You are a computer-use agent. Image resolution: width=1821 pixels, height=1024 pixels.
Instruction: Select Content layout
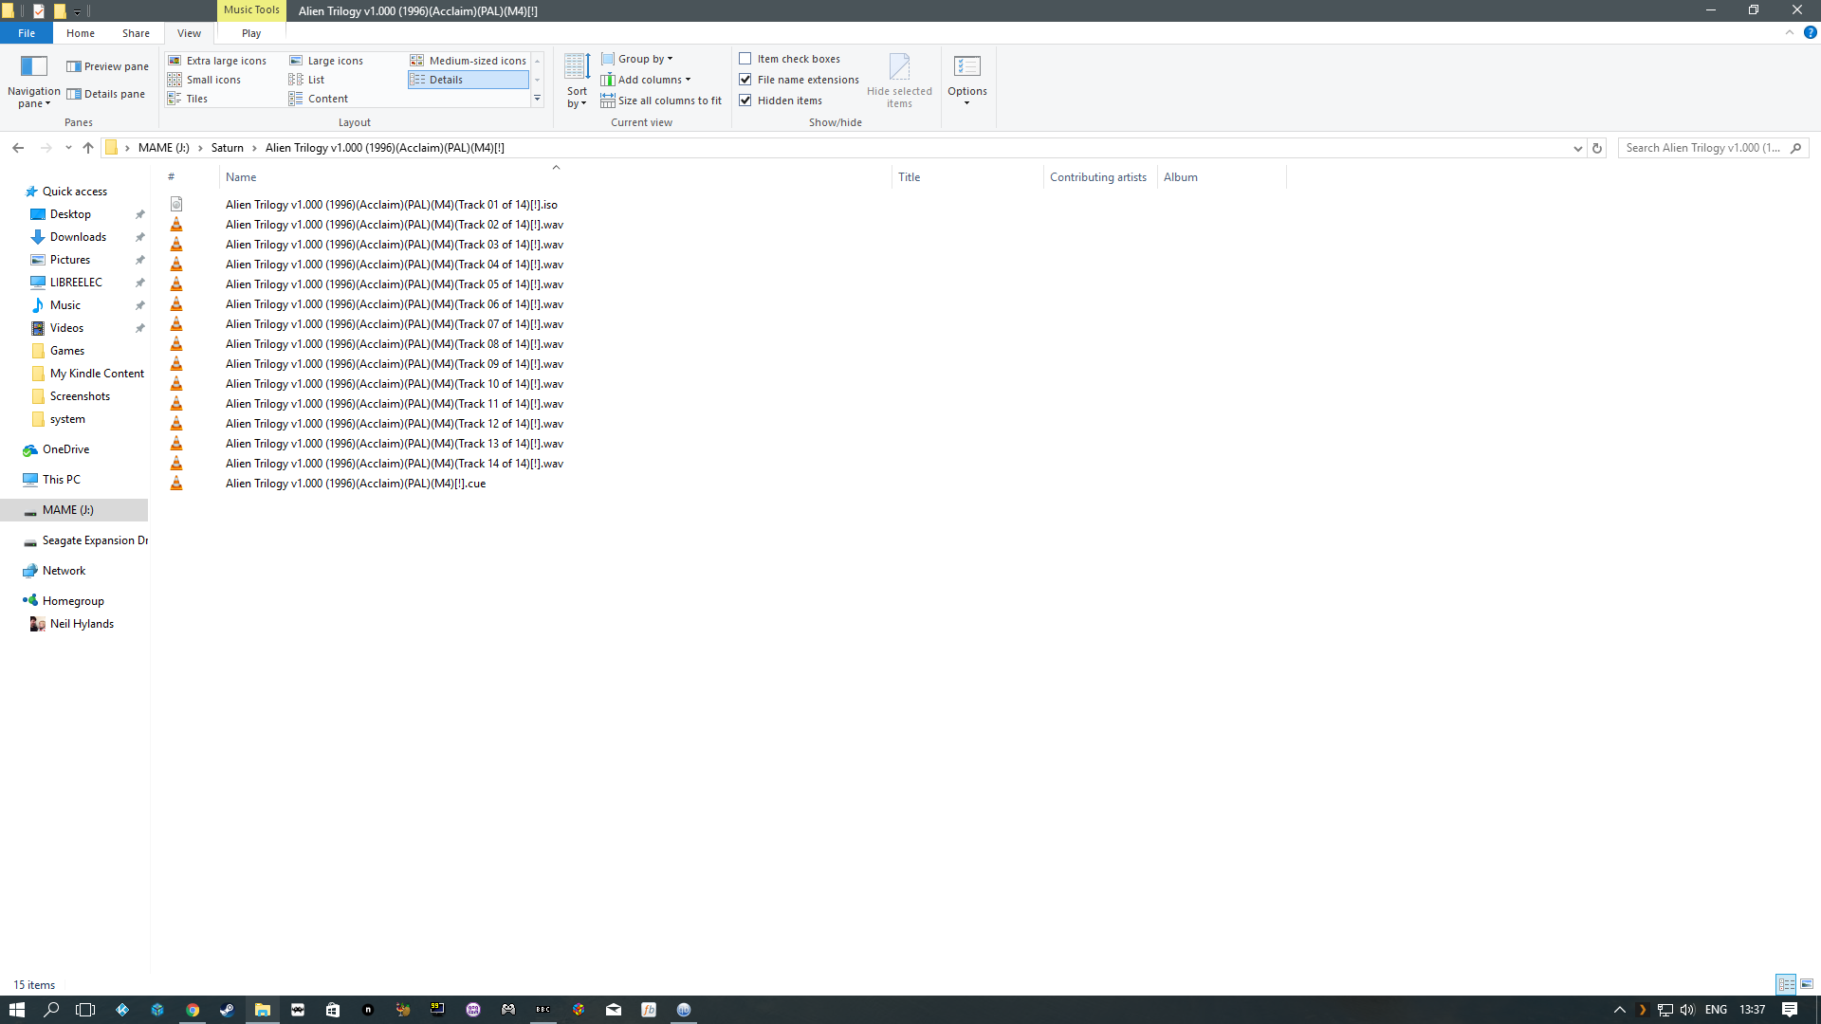point(319,99)
